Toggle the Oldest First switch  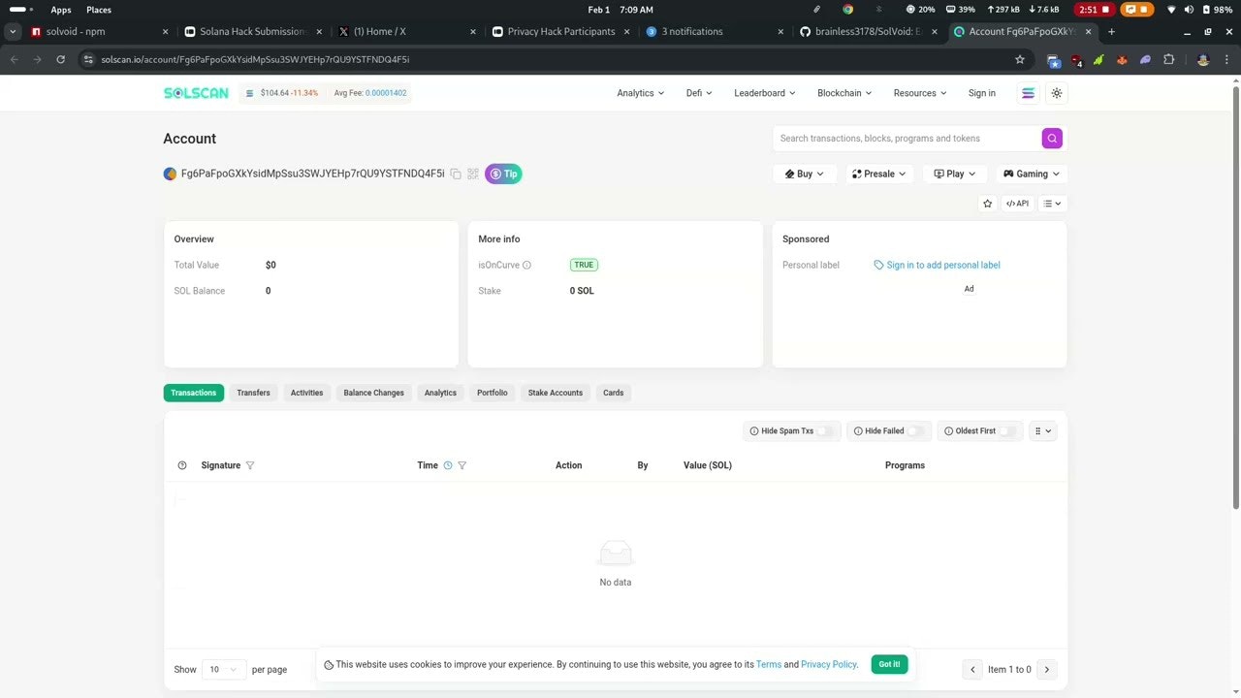1007,430
